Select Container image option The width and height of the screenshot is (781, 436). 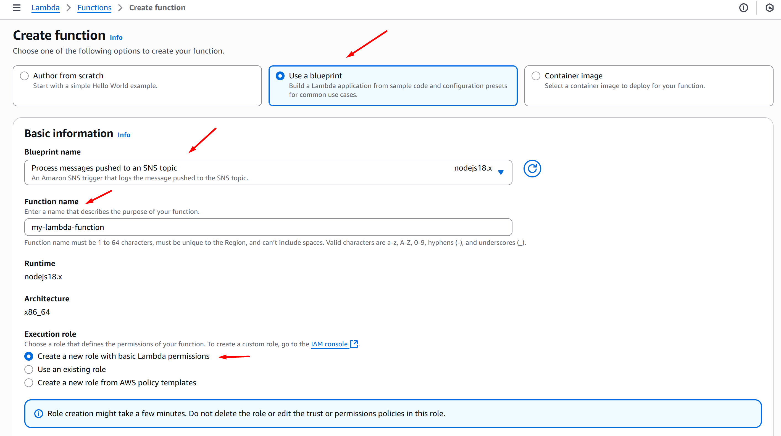click(536, 76)
